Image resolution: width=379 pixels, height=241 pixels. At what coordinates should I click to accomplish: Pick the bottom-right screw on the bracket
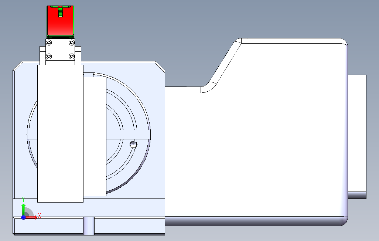pos(72,57)
